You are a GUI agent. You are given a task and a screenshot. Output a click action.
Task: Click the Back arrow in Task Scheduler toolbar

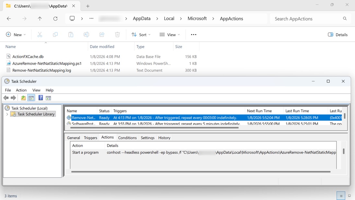click(6, 98)
